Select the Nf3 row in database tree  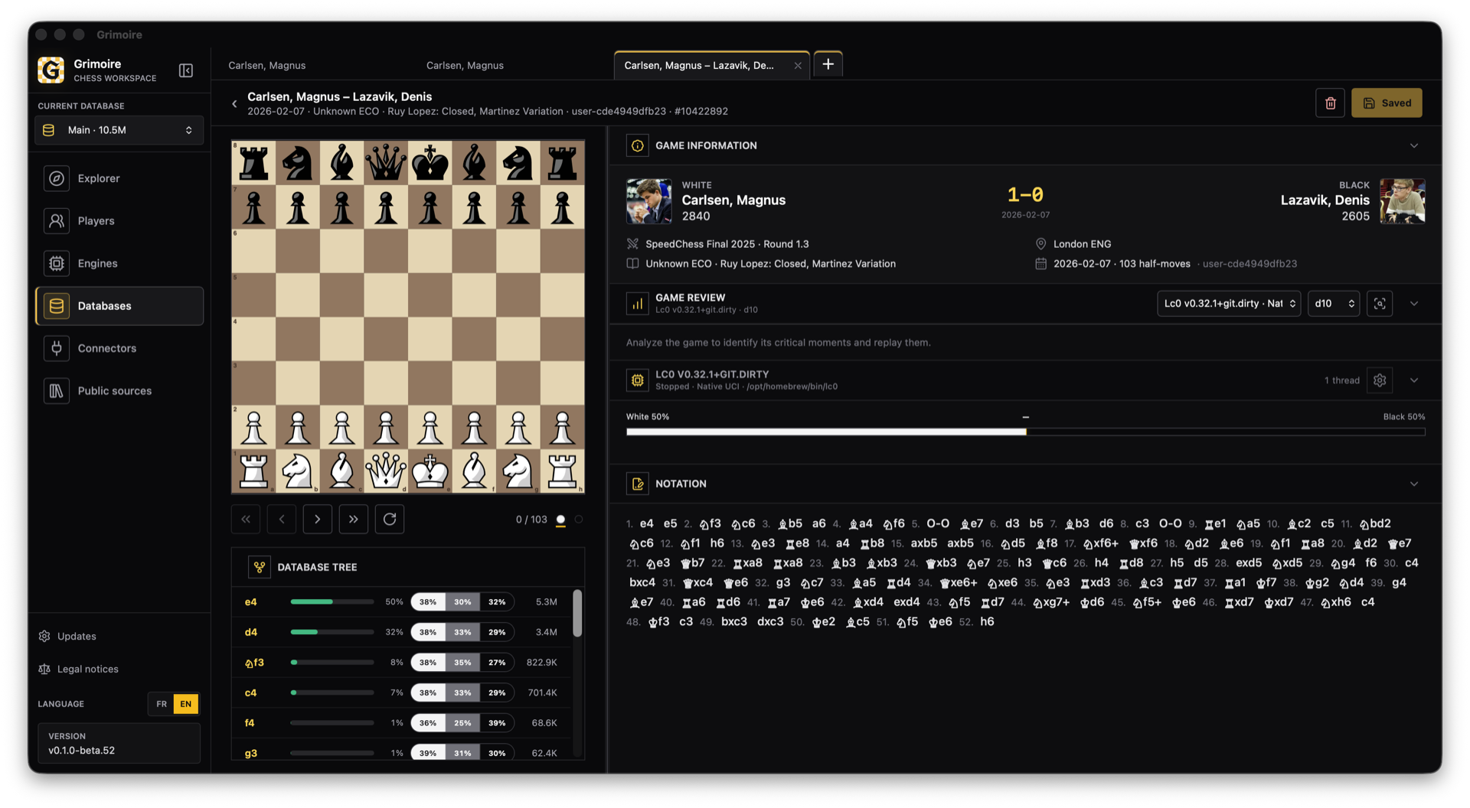click(x=402, y=663)
